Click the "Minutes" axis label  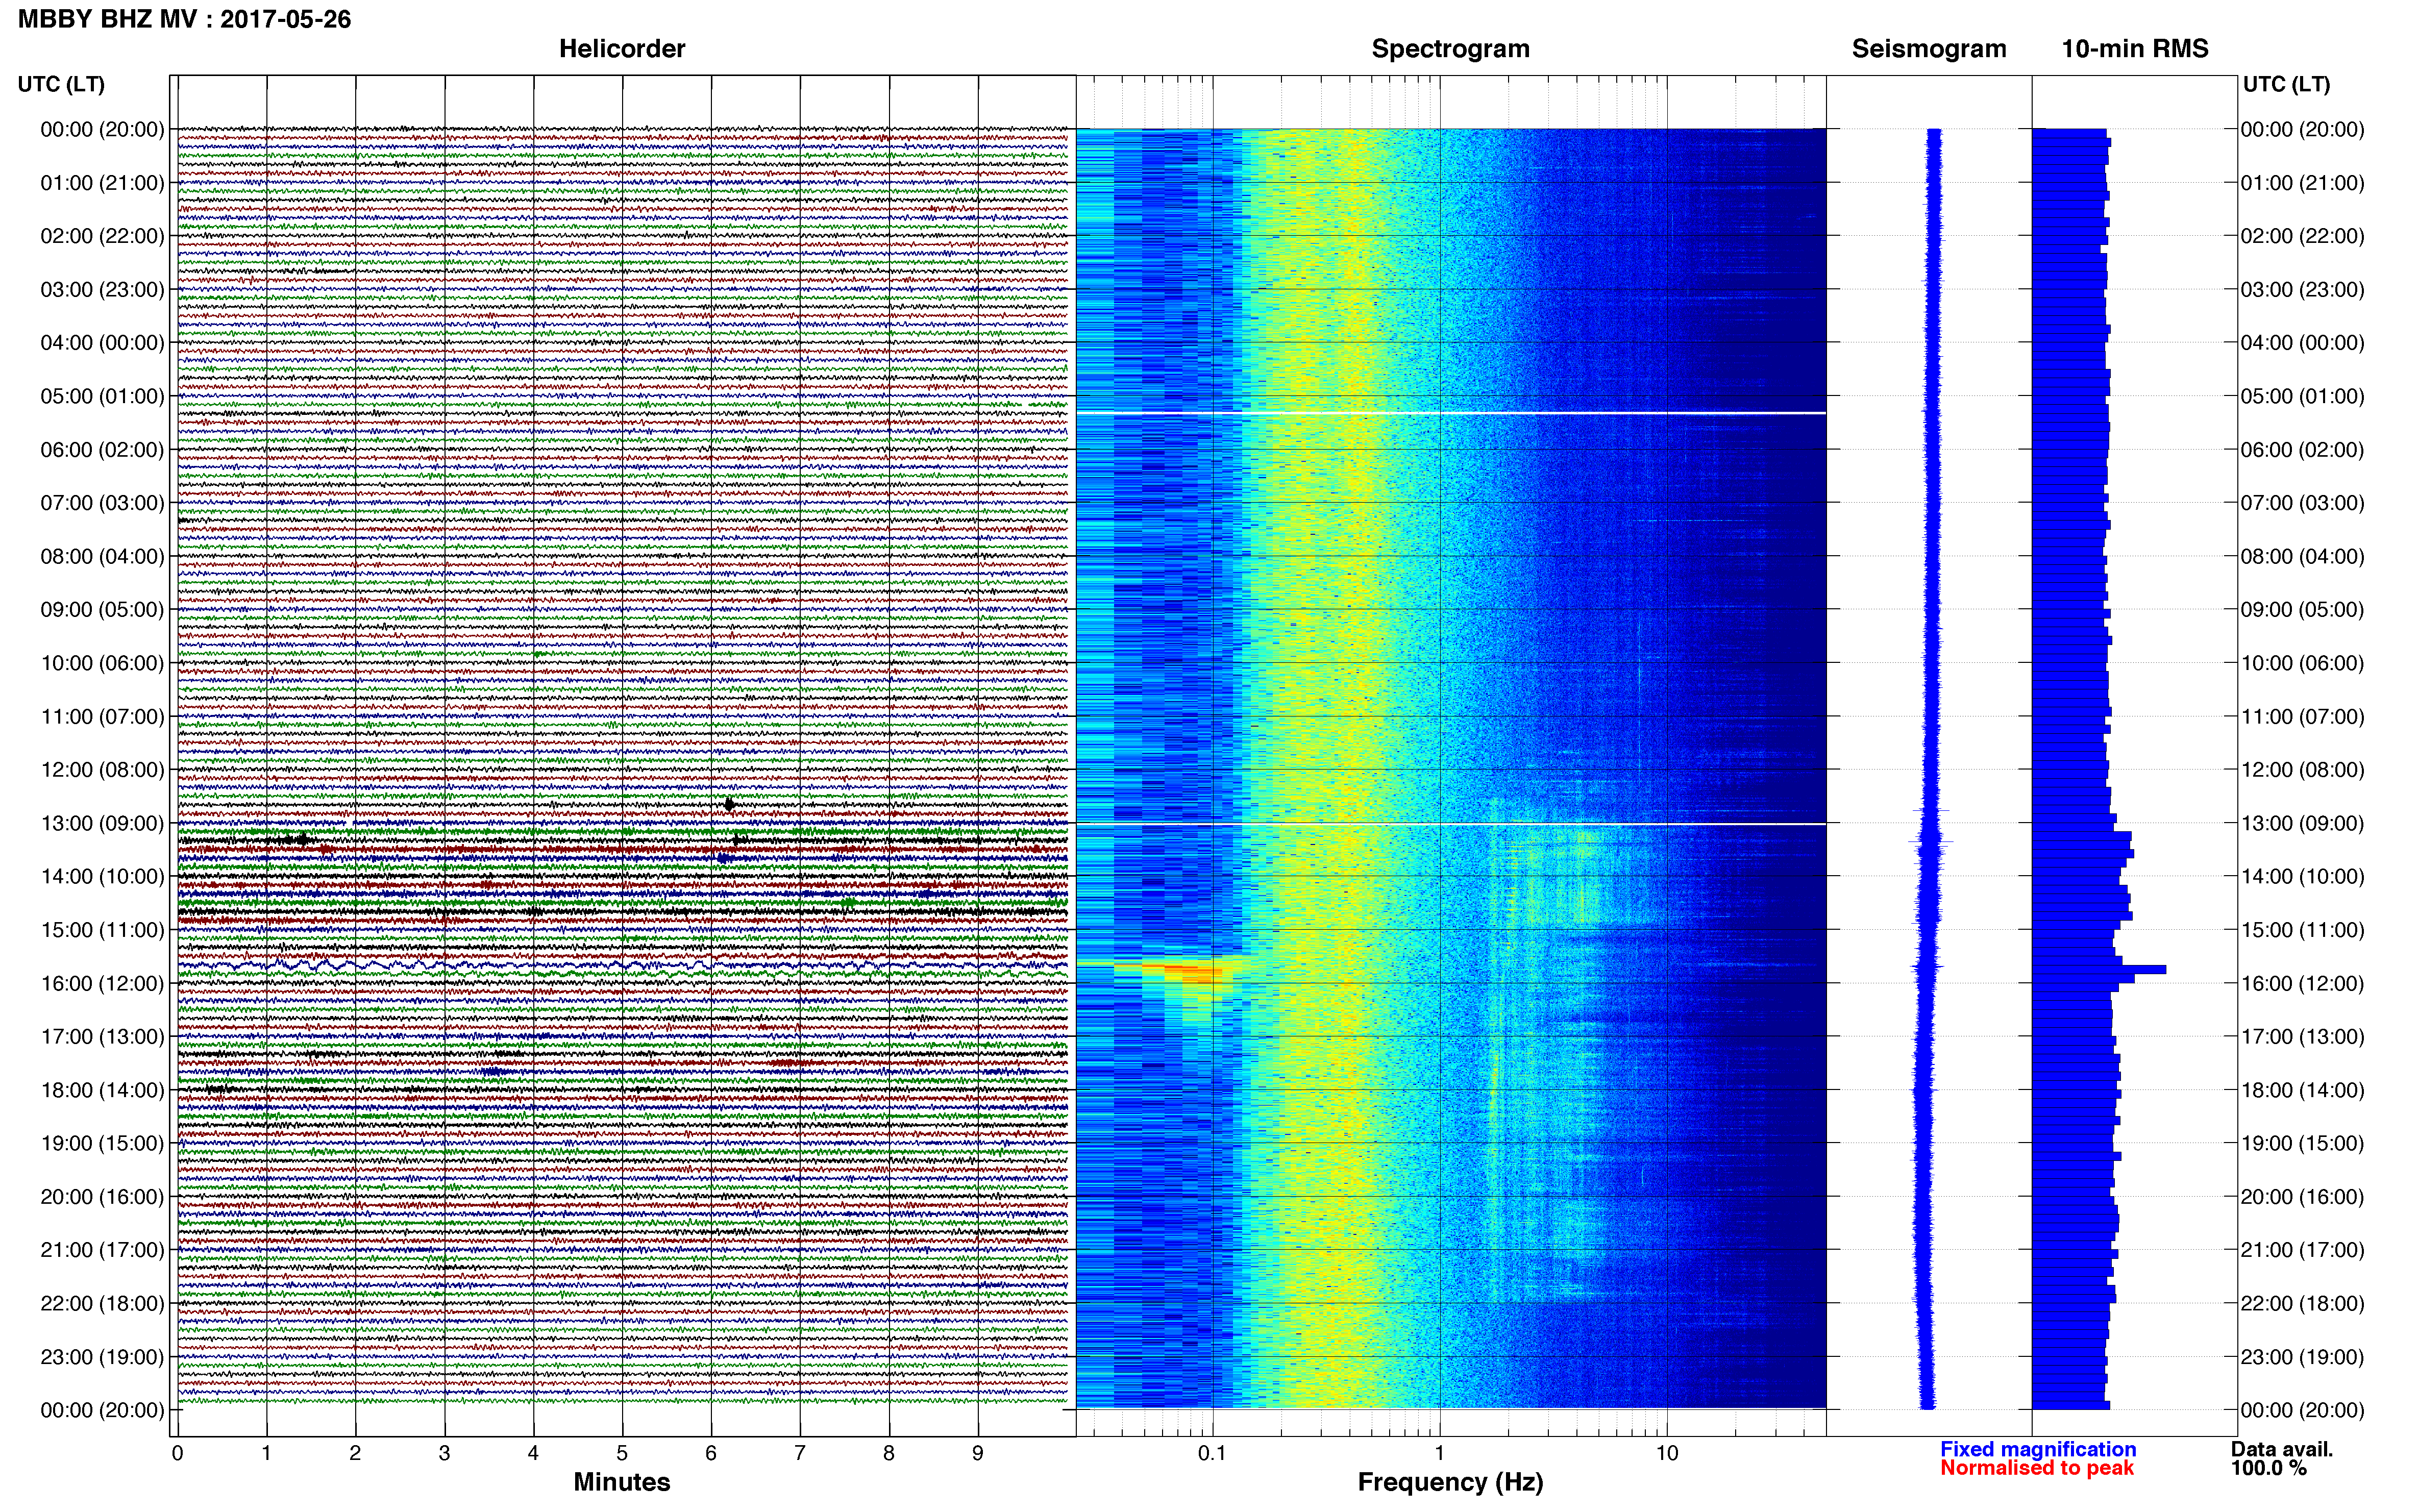[622, 1482]
